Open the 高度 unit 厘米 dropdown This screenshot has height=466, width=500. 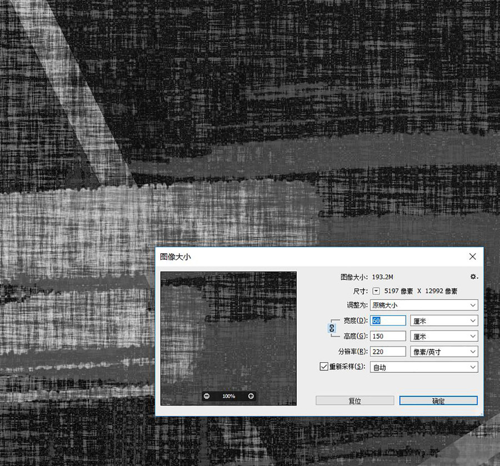444,336
